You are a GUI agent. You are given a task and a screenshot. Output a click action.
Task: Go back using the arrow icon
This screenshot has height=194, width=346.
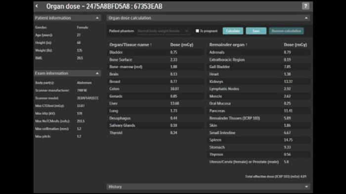coord(37,6)
